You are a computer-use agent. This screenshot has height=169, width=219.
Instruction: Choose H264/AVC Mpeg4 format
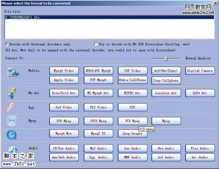pos(98,71)
